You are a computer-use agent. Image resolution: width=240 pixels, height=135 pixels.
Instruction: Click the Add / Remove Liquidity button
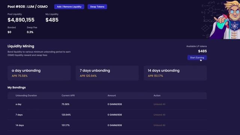click(x=69, y=7)
